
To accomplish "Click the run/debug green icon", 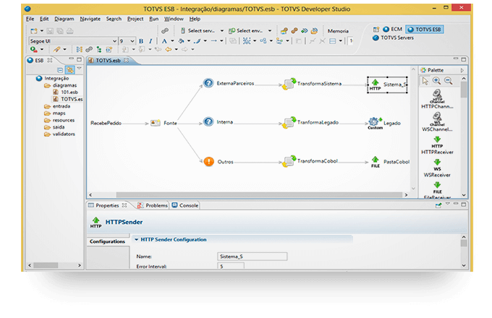I will pos(34,49).
